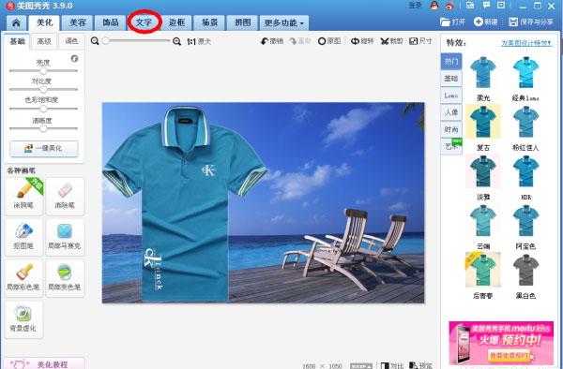This screenshot has height=369, width=563.
Task: Open the 尺寸 resize tool
Action: tap(420, 41)
